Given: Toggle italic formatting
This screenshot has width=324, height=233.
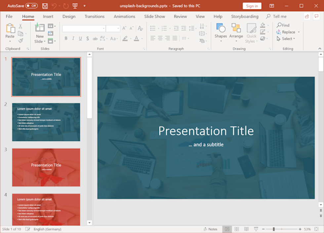Looking at the screenshot, I should tap(73, 38).
